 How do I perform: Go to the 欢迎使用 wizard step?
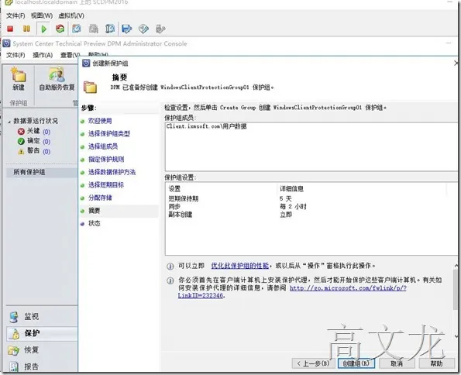pos(100,121)
